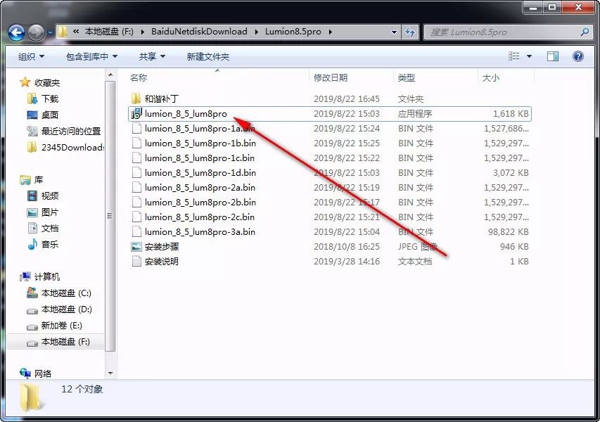Image resolution: width=600 pixels, height=422 pixels.
Task: Click the Forward navigation arrow button
Action: click(37, 32)
